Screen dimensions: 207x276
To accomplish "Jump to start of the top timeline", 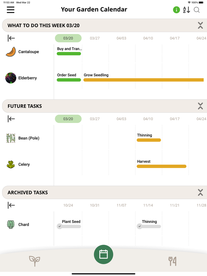I will click(x=11, y=38).
